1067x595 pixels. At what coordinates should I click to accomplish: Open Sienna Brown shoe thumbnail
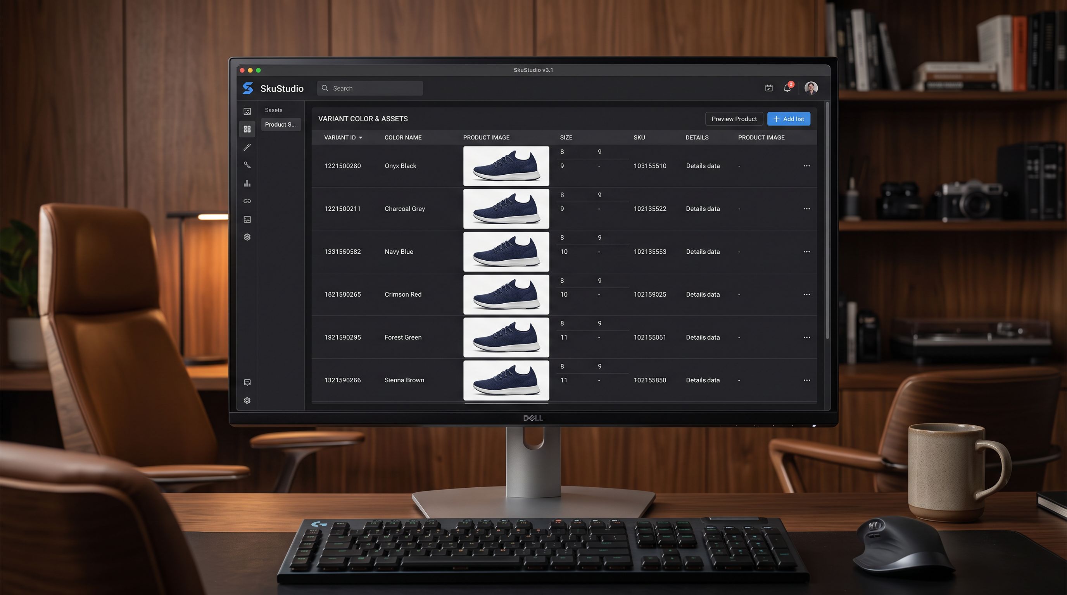pyautogui.click(x=506, y=380)
